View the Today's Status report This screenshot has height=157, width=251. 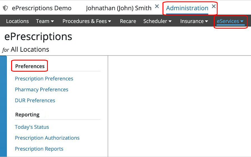tap(32, 127)
